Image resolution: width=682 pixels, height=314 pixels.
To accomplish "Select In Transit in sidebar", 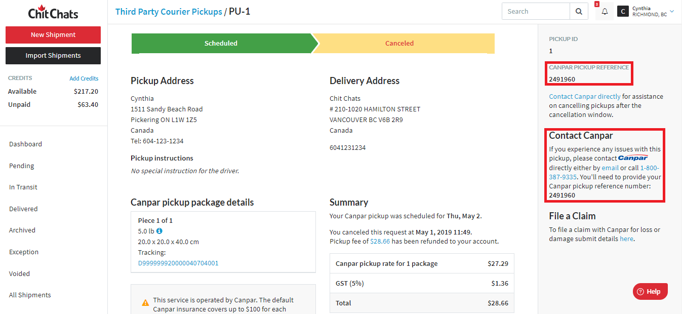I will 23,187.
